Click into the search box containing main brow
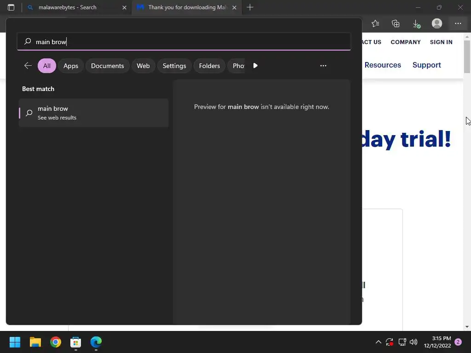 coord(184,42)
